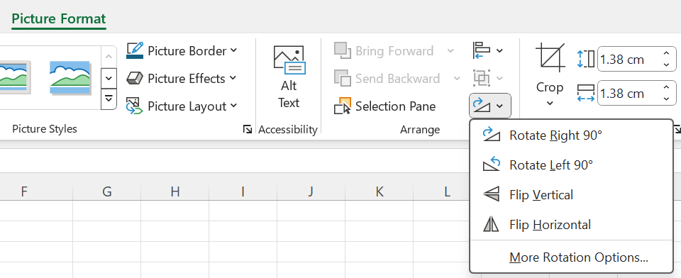Screen dimensions: 681x278
Task: Click the Rotate Left 90° icon
Action: [492, 165]
